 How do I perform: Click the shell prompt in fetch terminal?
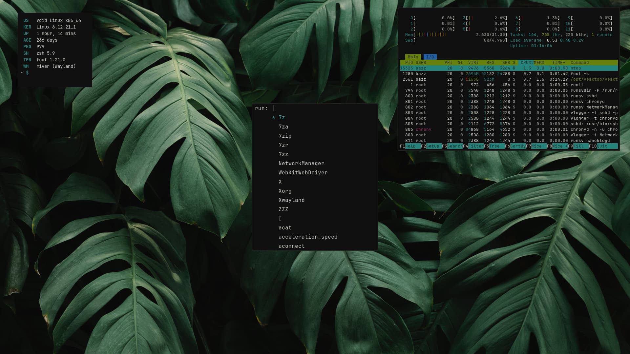[25, 73]
